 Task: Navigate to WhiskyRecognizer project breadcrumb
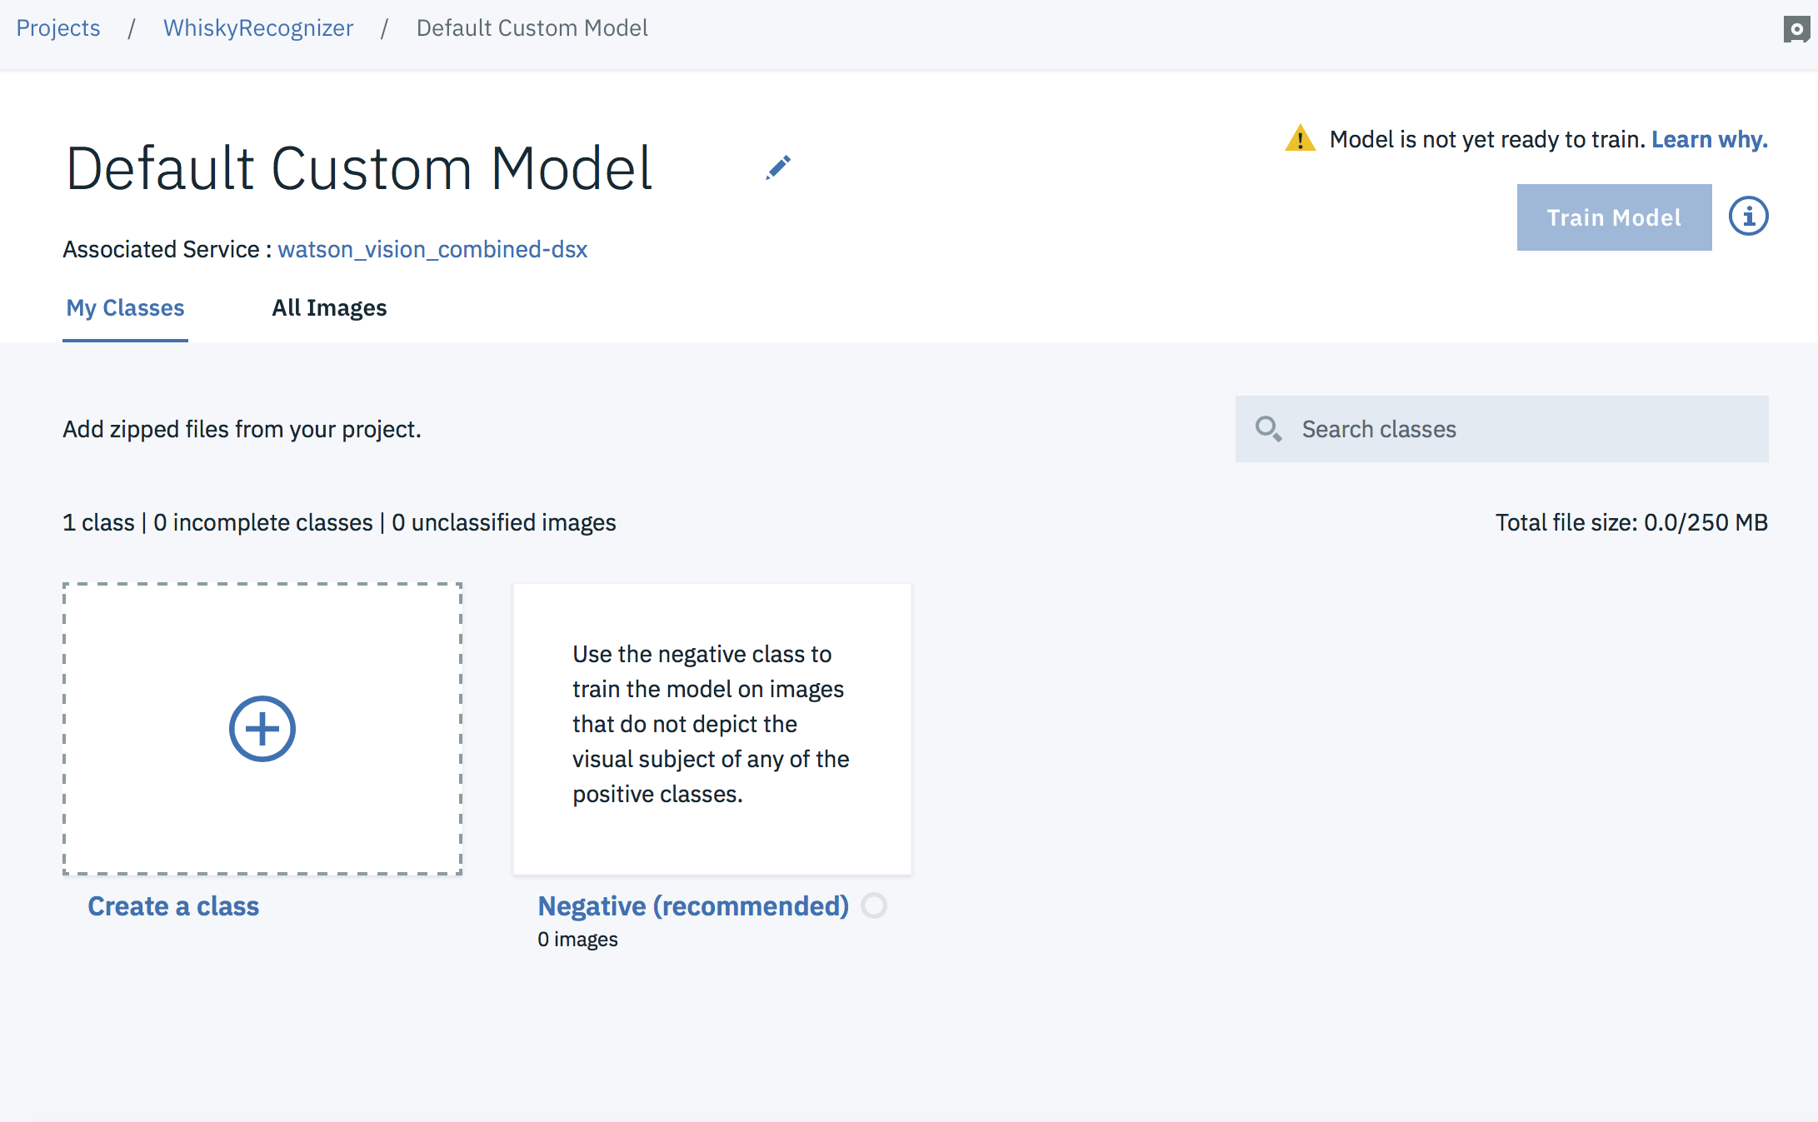[258, 28]
